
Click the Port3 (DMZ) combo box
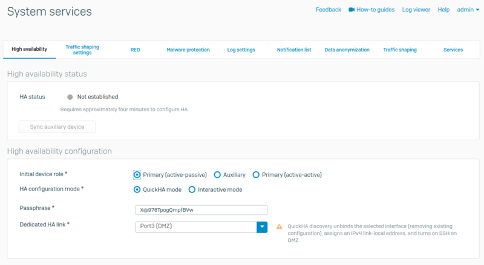(x=195, y=227)
